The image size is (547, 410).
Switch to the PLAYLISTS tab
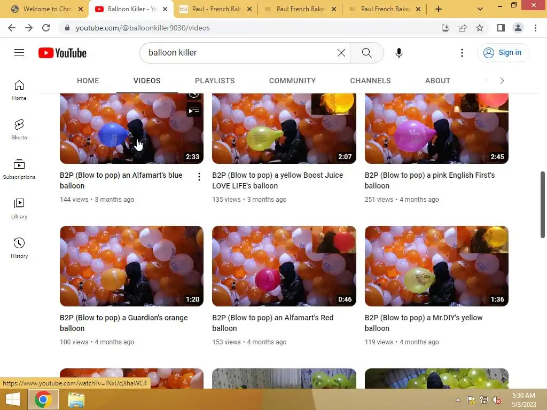click(215, 81)
